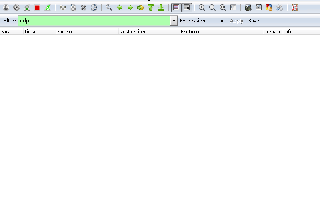The width and height of the screenshot is (320, 207).
Task: Sort packets by the No. column
Action: click(x=12, y=32)
